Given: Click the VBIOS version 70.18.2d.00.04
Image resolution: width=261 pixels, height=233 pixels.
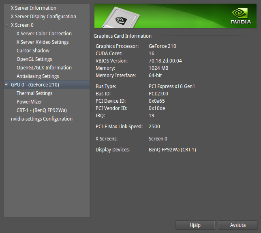Looking at the screenshot, I should 165,61.
